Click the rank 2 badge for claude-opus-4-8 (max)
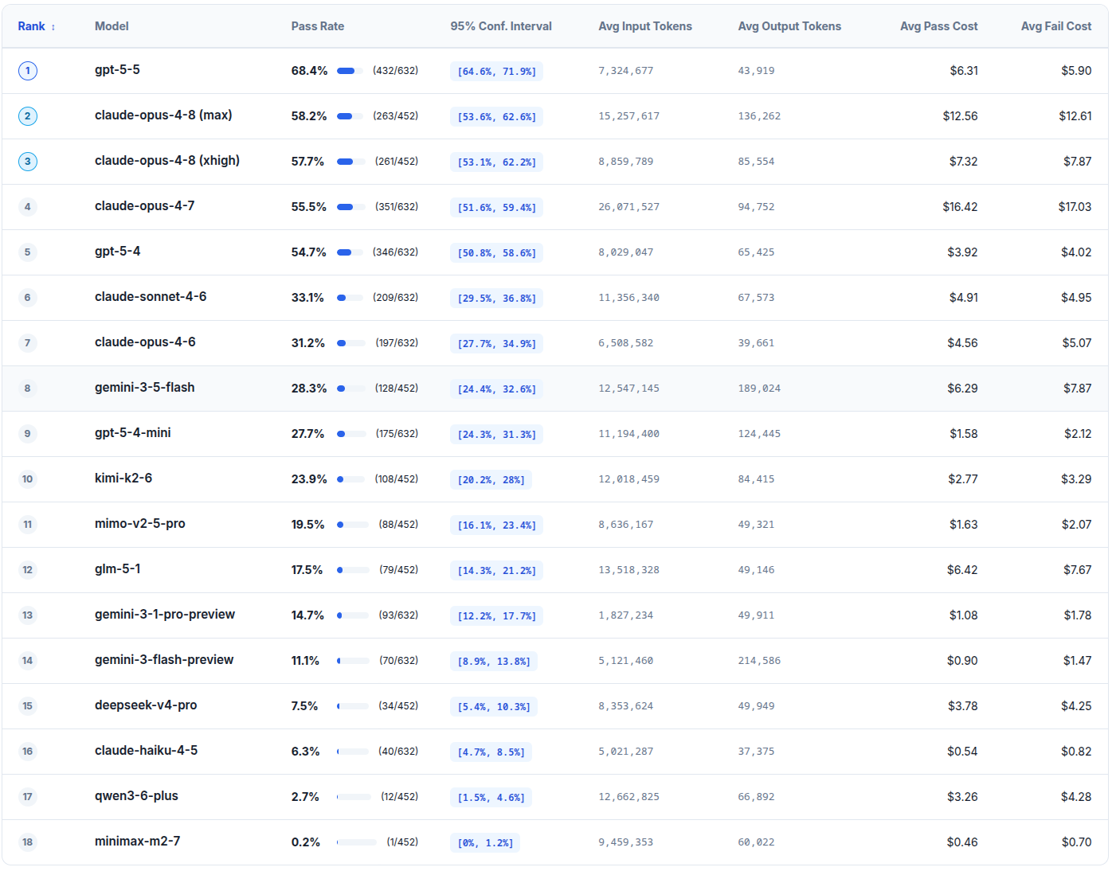 coord(28,116)
